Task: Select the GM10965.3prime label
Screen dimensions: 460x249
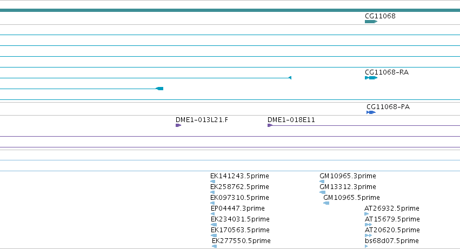Action: (348, 176)
